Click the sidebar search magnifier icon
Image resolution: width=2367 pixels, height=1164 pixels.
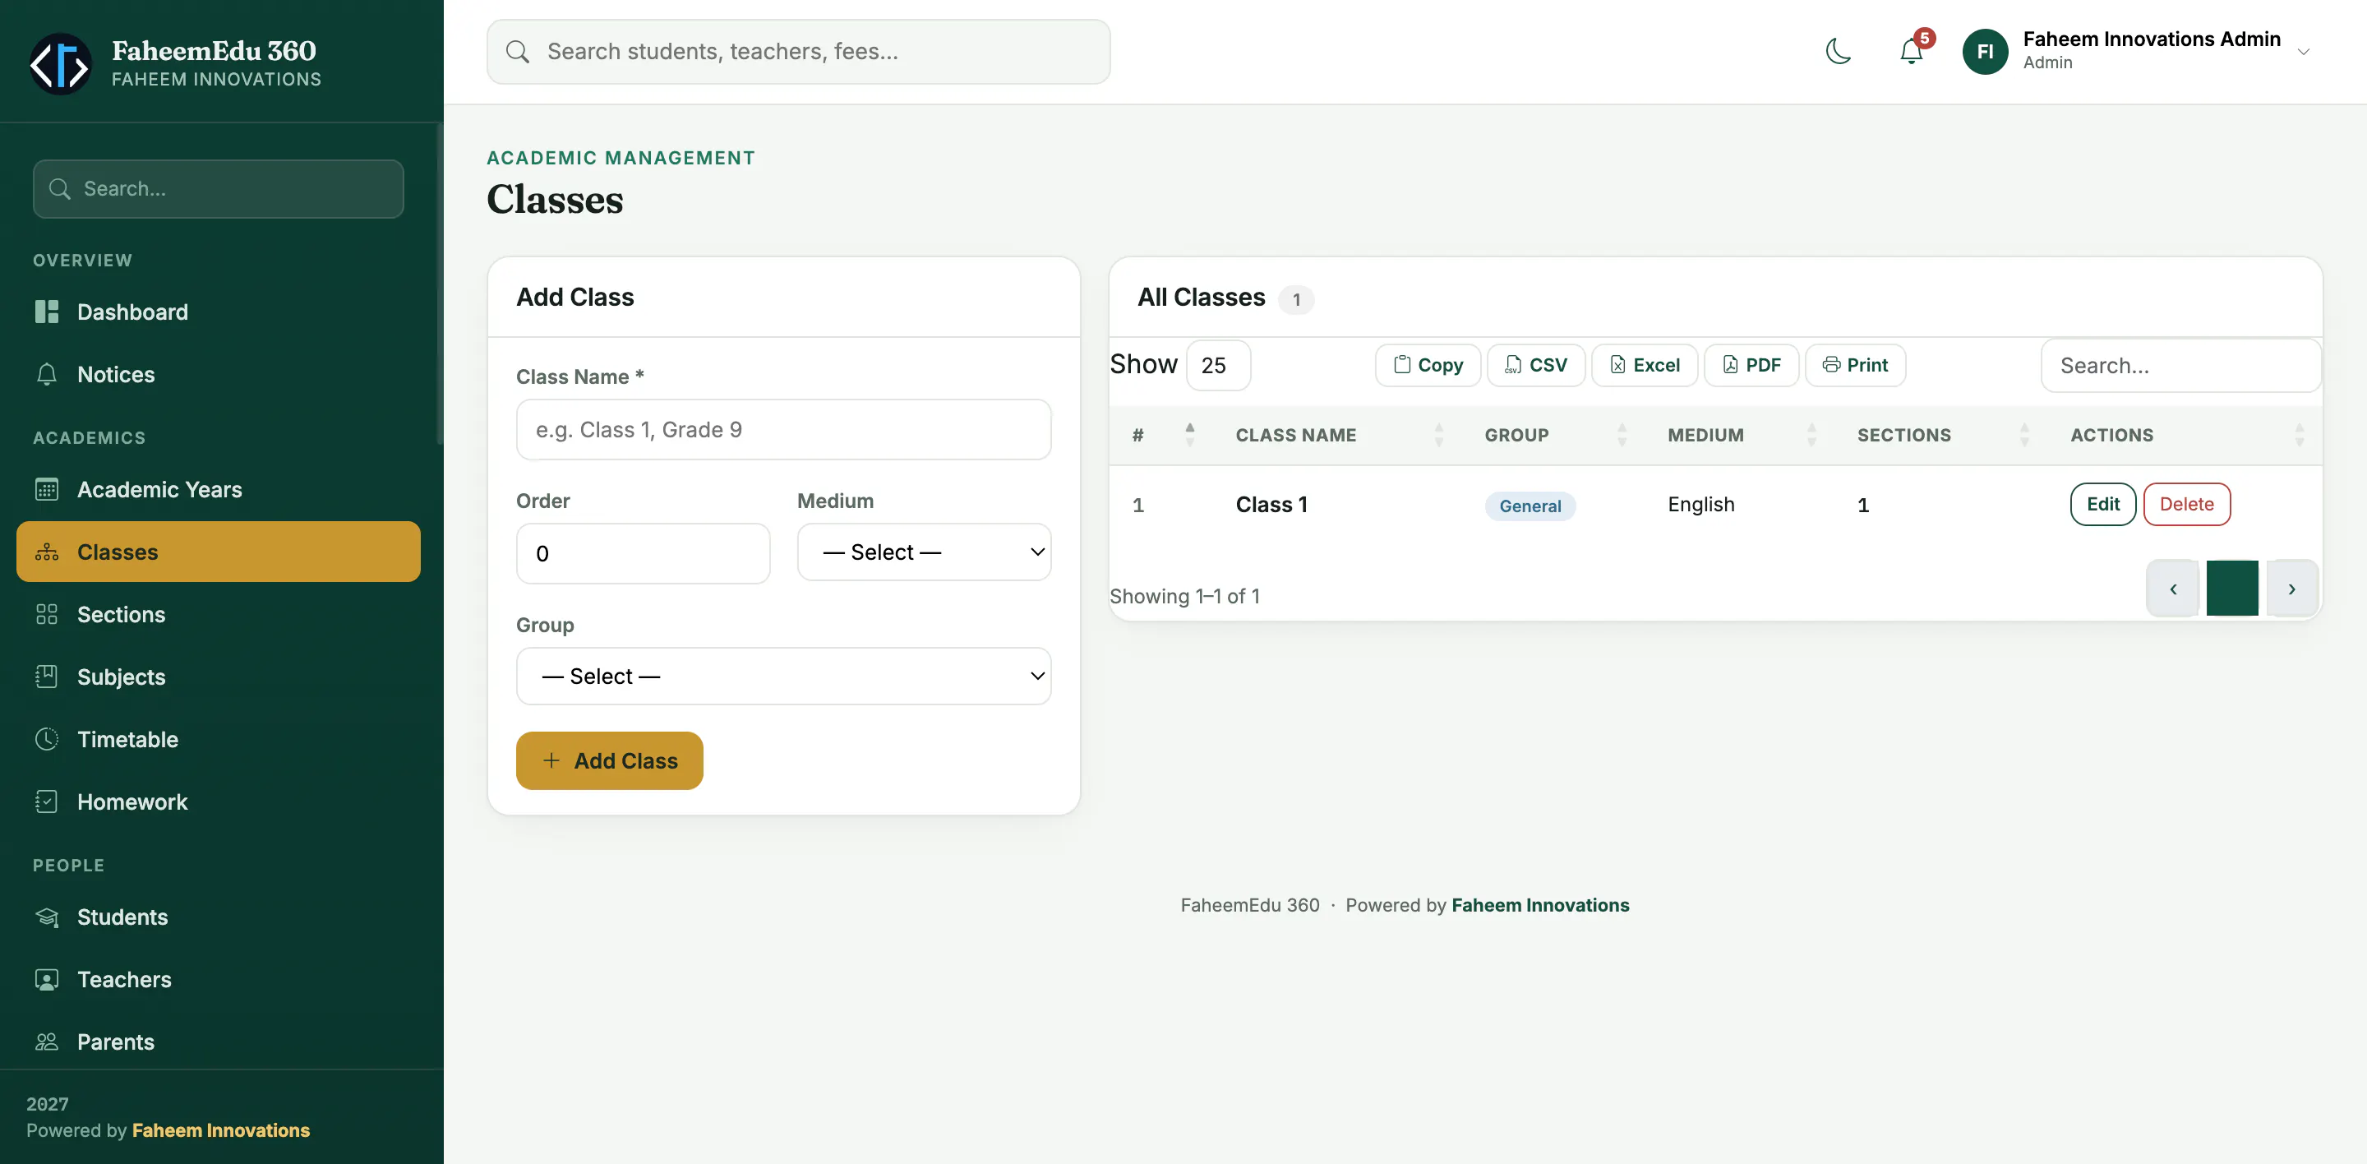click(x=60, y=188)
